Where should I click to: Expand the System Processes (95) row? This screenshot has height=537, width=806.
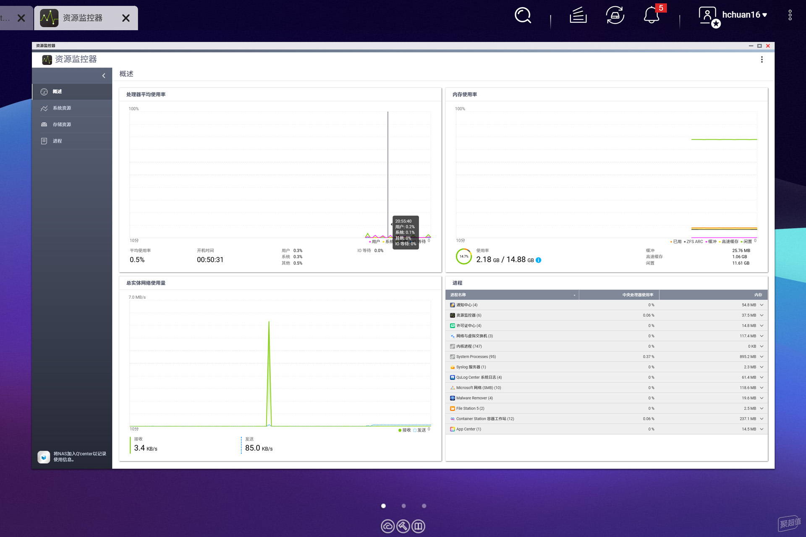coord(762,357)
